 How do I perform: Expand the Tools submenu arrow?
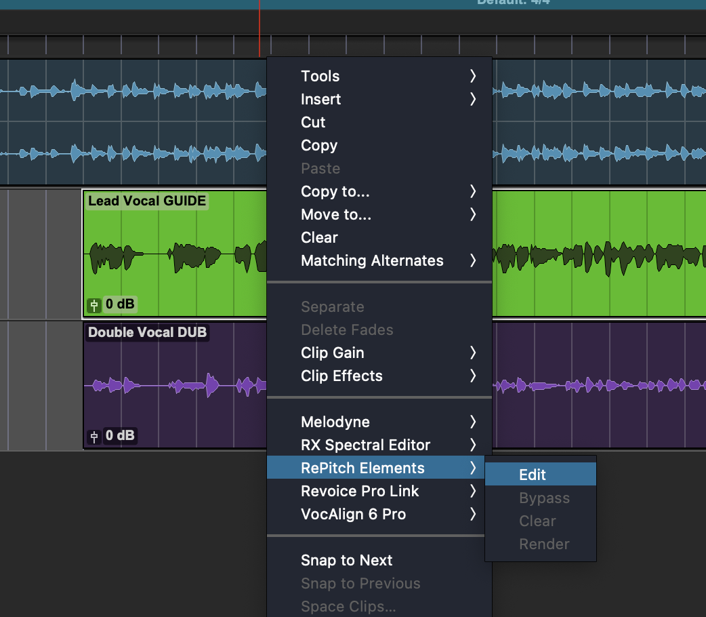[473, 76]
